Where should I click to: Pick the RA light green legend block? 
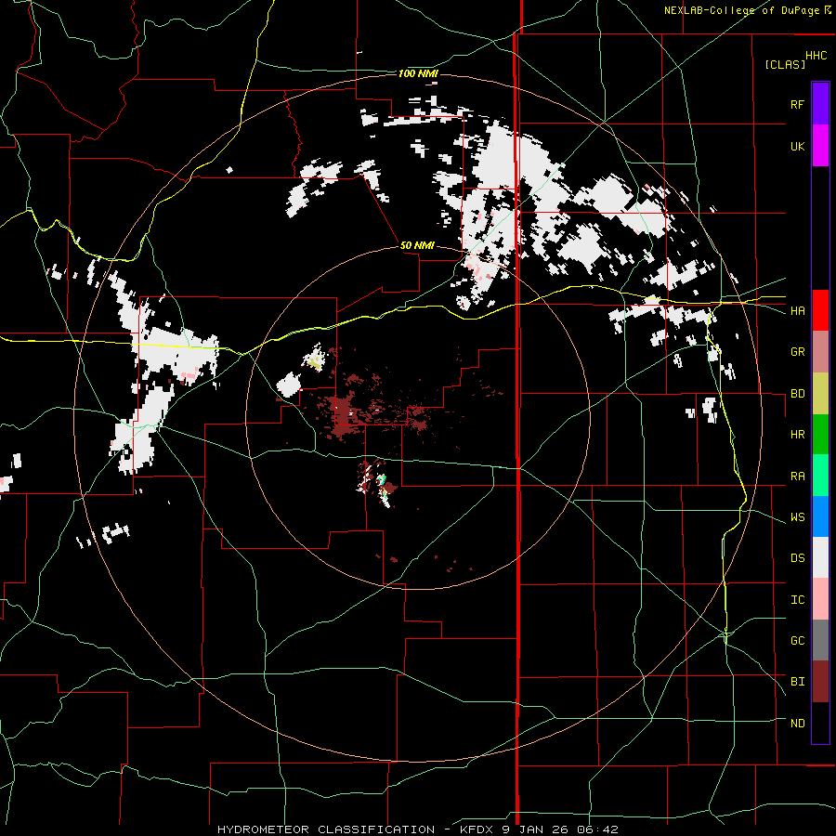820,476
